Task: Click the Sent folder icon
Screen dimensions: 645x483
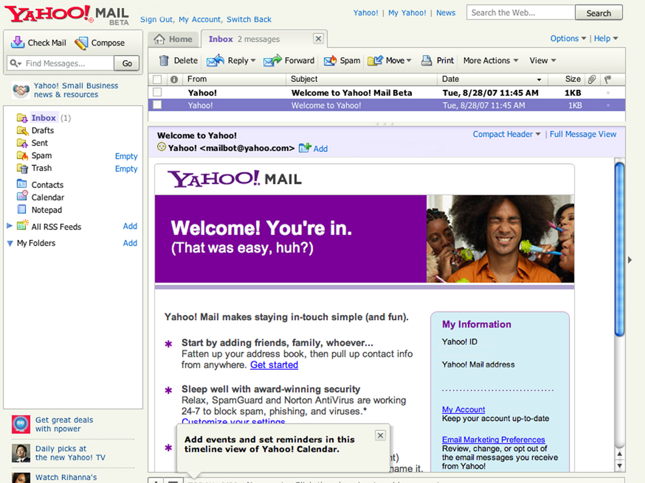Action: click(22, 143)
